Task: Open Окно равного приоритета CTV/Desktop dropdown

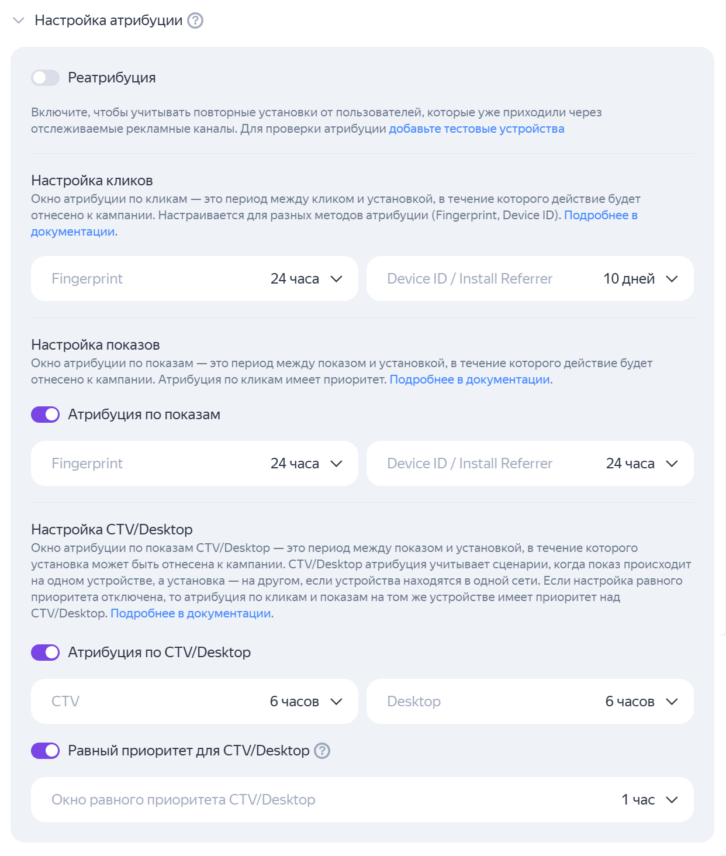Action: (x=362, y=800)
